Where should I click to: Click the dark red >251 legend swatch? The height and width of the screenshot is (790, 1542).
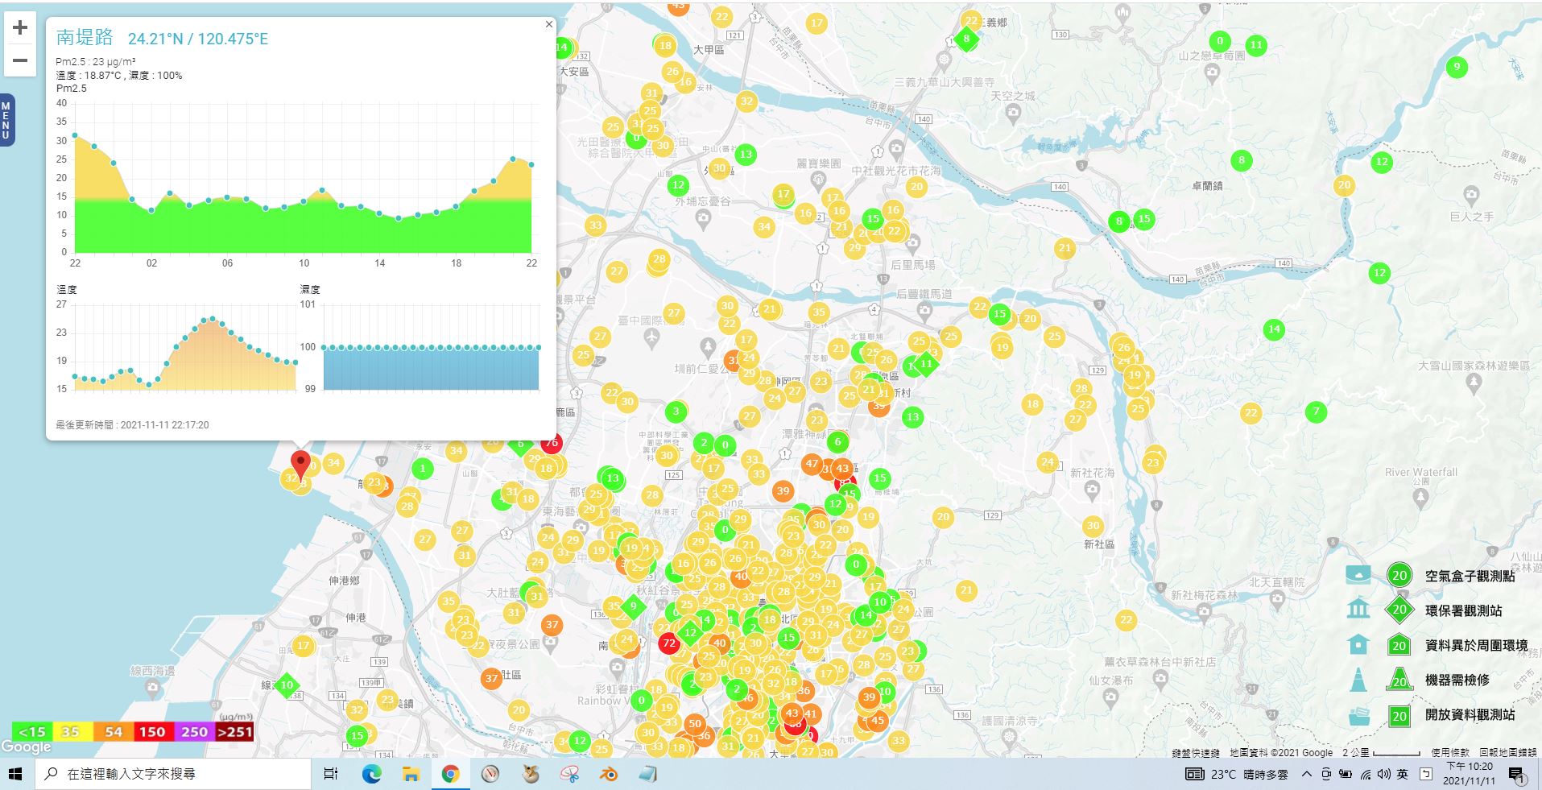click(x=234, y=732)
